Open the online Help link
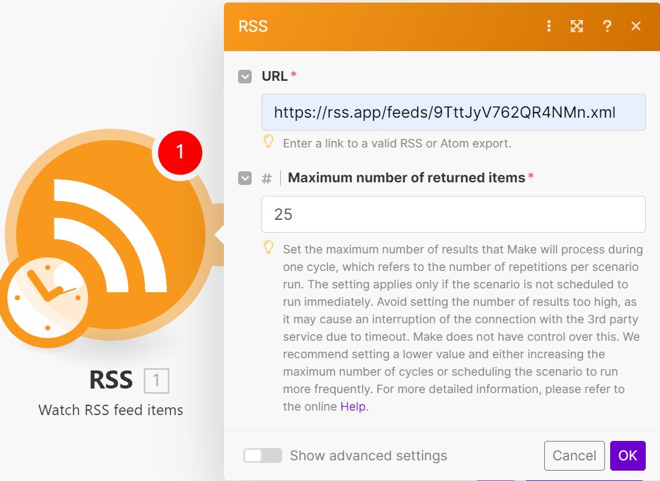660x481 pixels. (x=353, y=407)
